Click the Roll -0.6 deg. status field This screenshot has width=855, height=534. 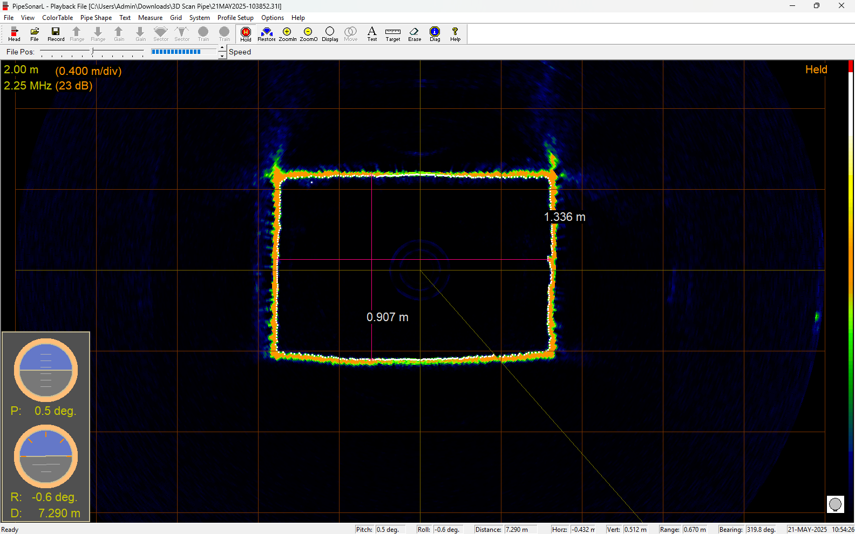tap(439, 529)
